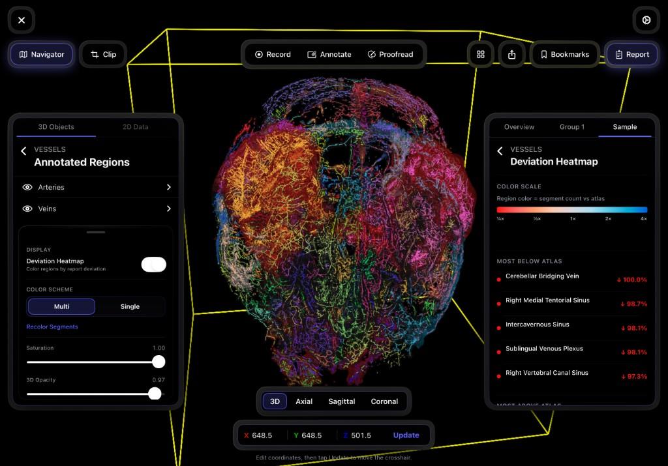Open the Sample tab
The width and height of the screenshot is (668, 466).
[x=624, y=127]
